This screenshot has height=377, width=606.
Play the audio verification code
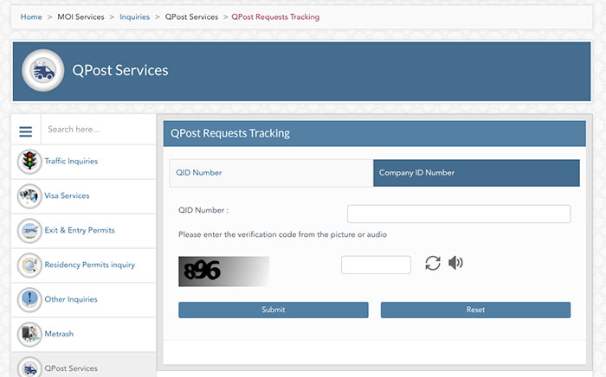tap(455, 263)
